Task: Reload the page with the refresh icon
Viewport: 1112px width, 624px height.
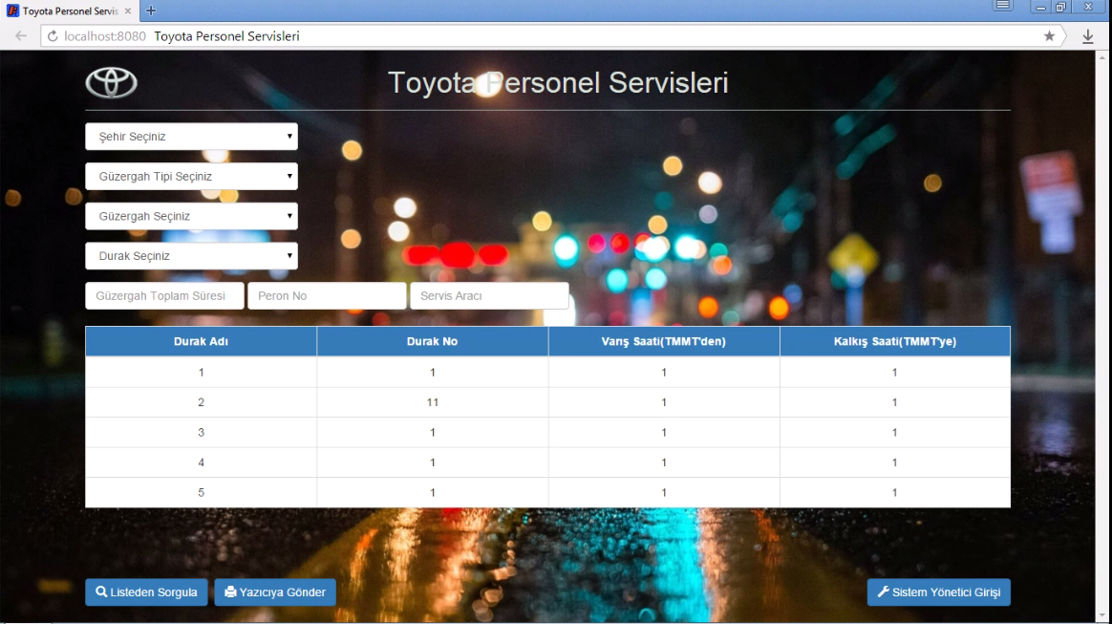Action: coord(53,36)
